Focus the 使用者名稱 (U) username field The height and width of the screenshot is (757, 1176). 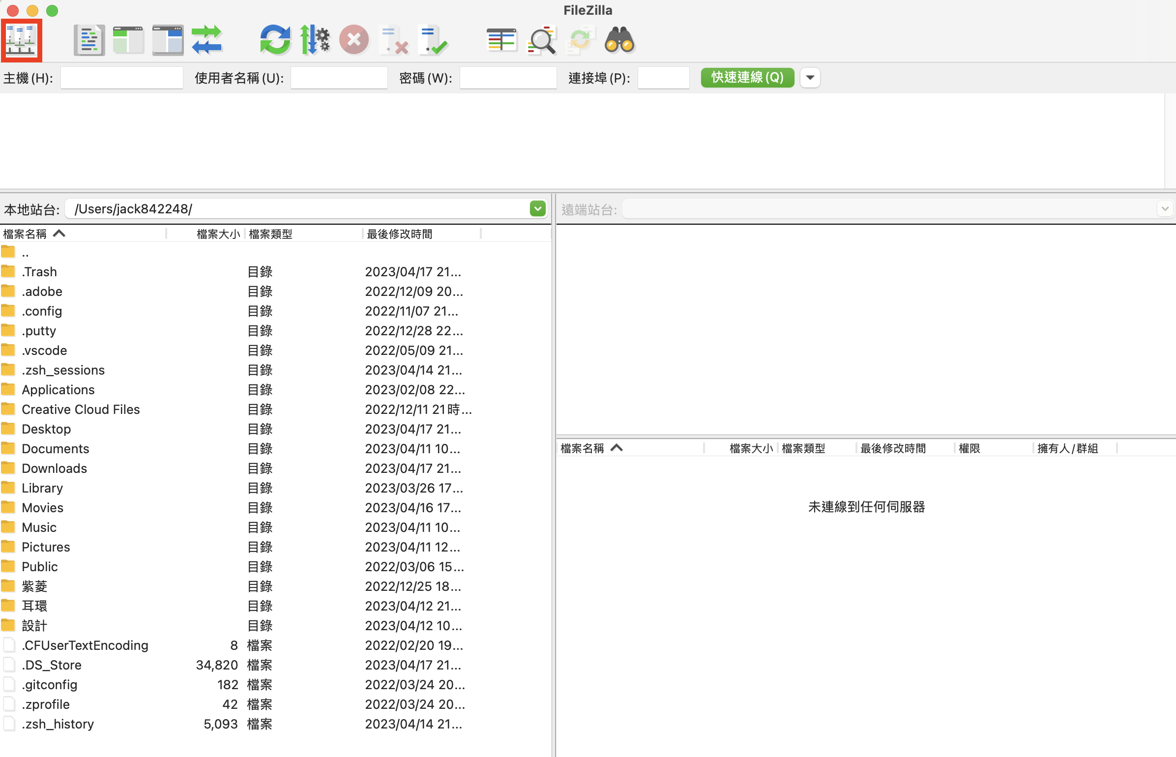(x=339, y=78)
